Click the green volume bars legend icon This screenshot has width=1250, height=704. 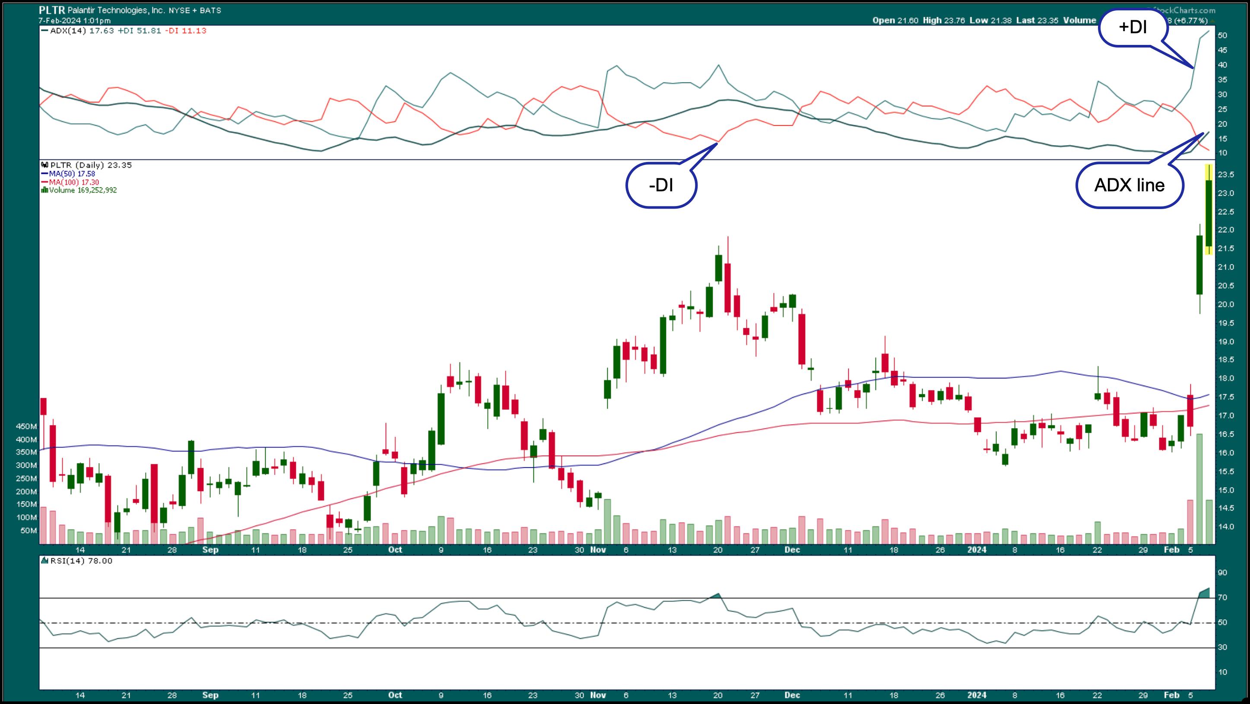click(44, 190)
